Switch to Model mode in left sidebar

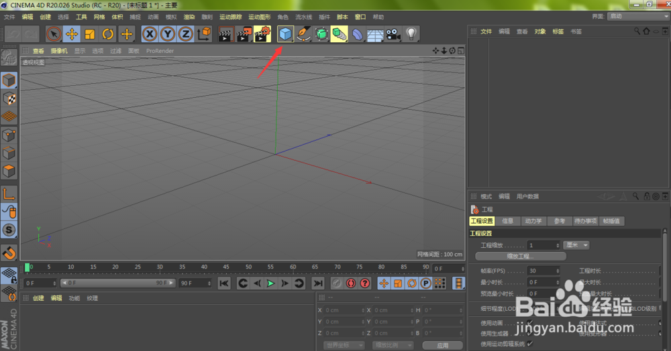[x=9, y=80]
